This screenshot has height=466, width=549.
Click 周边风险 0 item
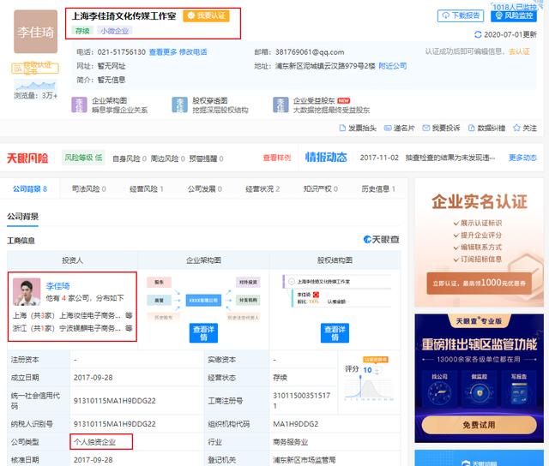tap(168, 158)
